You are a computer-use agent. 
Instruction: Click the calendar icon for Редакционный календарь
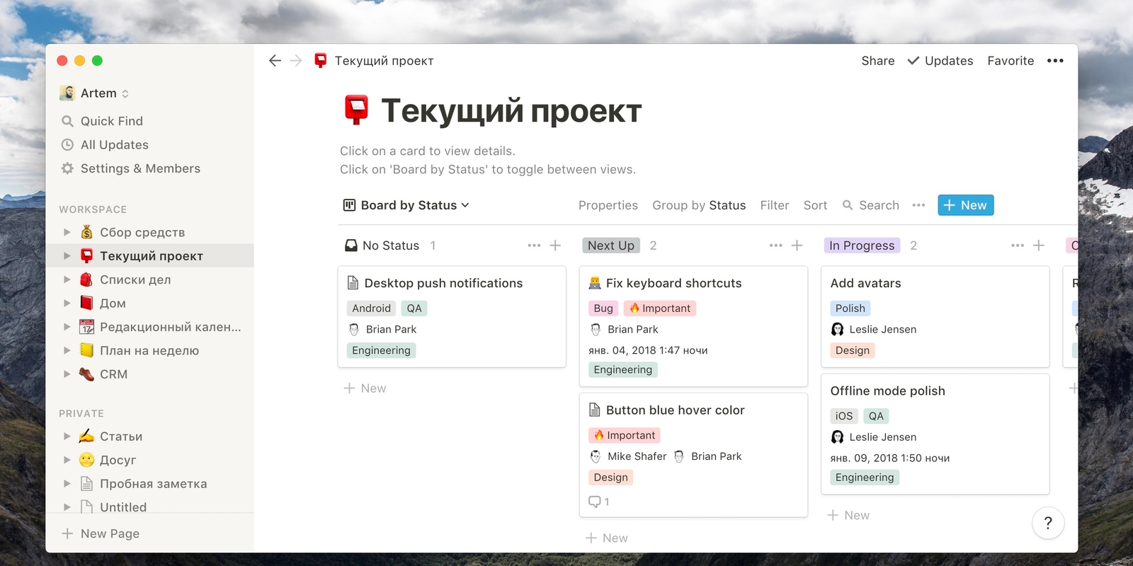(x=86, y=327)
